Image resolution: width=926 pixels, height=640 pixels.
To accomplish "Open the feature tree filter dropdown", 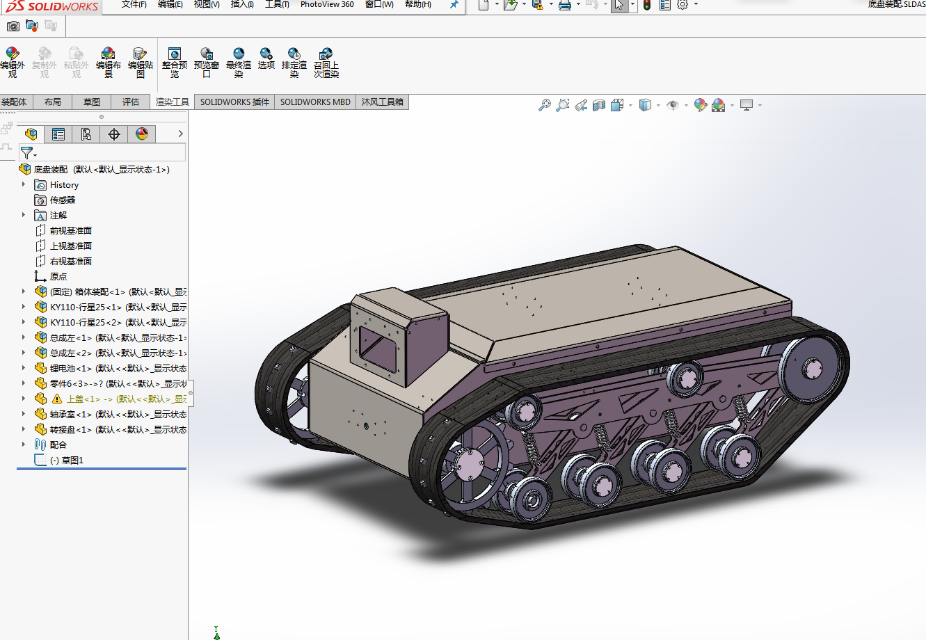I will (x=28, y=153).
